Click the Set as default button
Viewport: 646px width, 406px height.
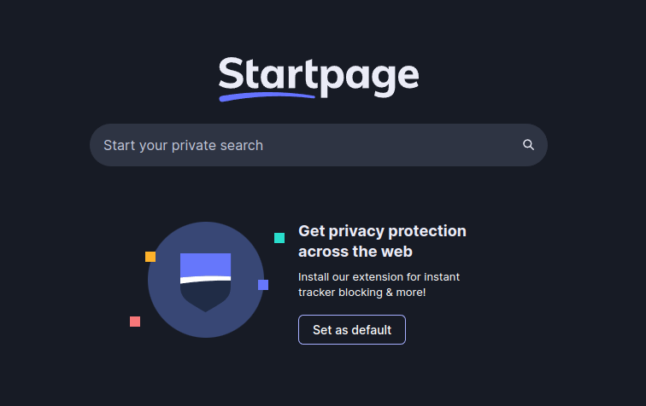(352, 329)
